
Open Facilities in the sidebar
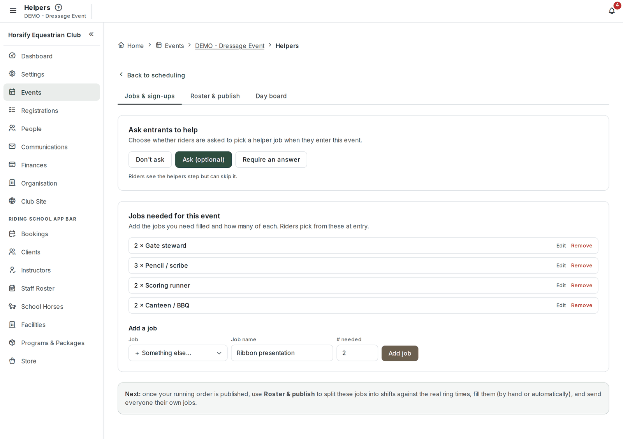[x=52, y=325]
